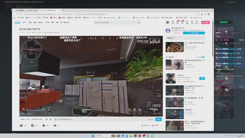Open the creator center lightbulb icon
Viewport: 245px width, 138px height.
197,22
